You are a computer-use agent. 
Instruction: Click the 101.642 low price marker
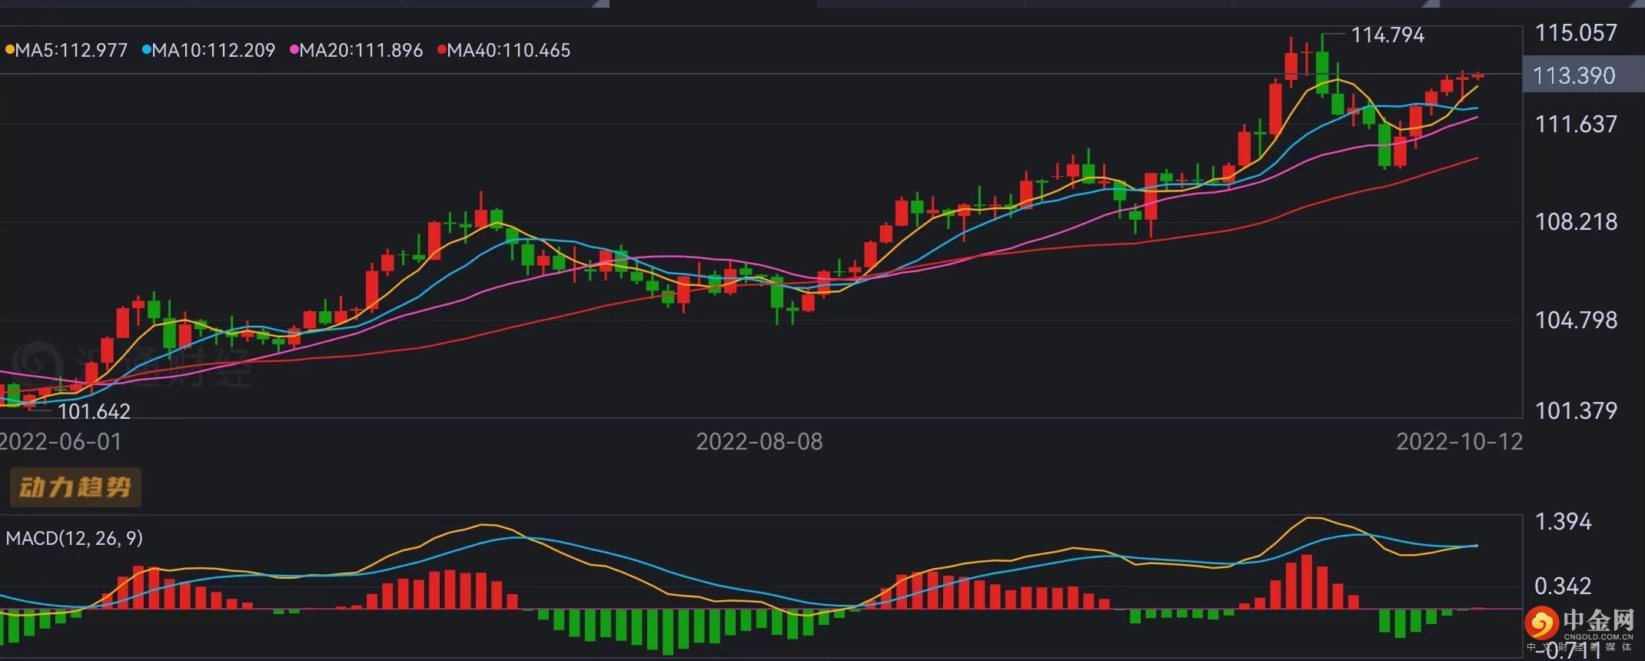(x=94, y=412)
